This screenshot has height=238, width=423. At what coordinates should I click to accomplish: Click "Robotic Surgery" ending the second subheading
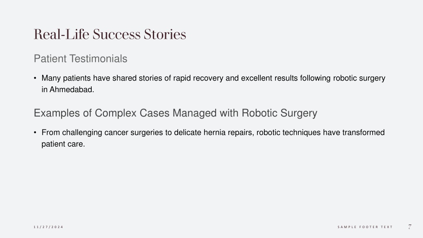[279, 113]
